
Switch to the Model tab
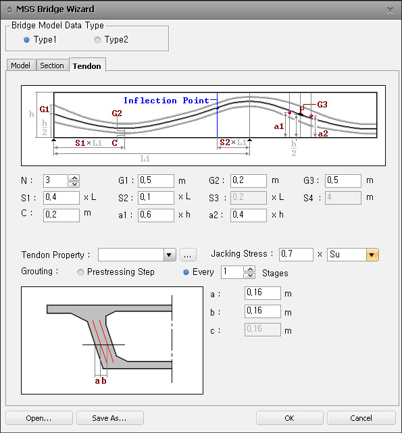21,66
